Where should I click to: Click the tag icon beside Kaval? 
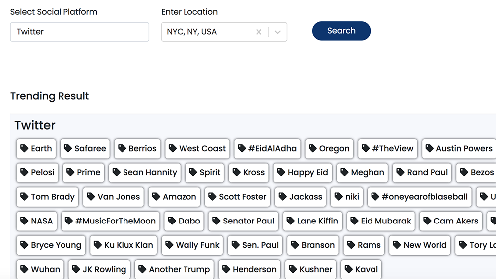point(349,270)
